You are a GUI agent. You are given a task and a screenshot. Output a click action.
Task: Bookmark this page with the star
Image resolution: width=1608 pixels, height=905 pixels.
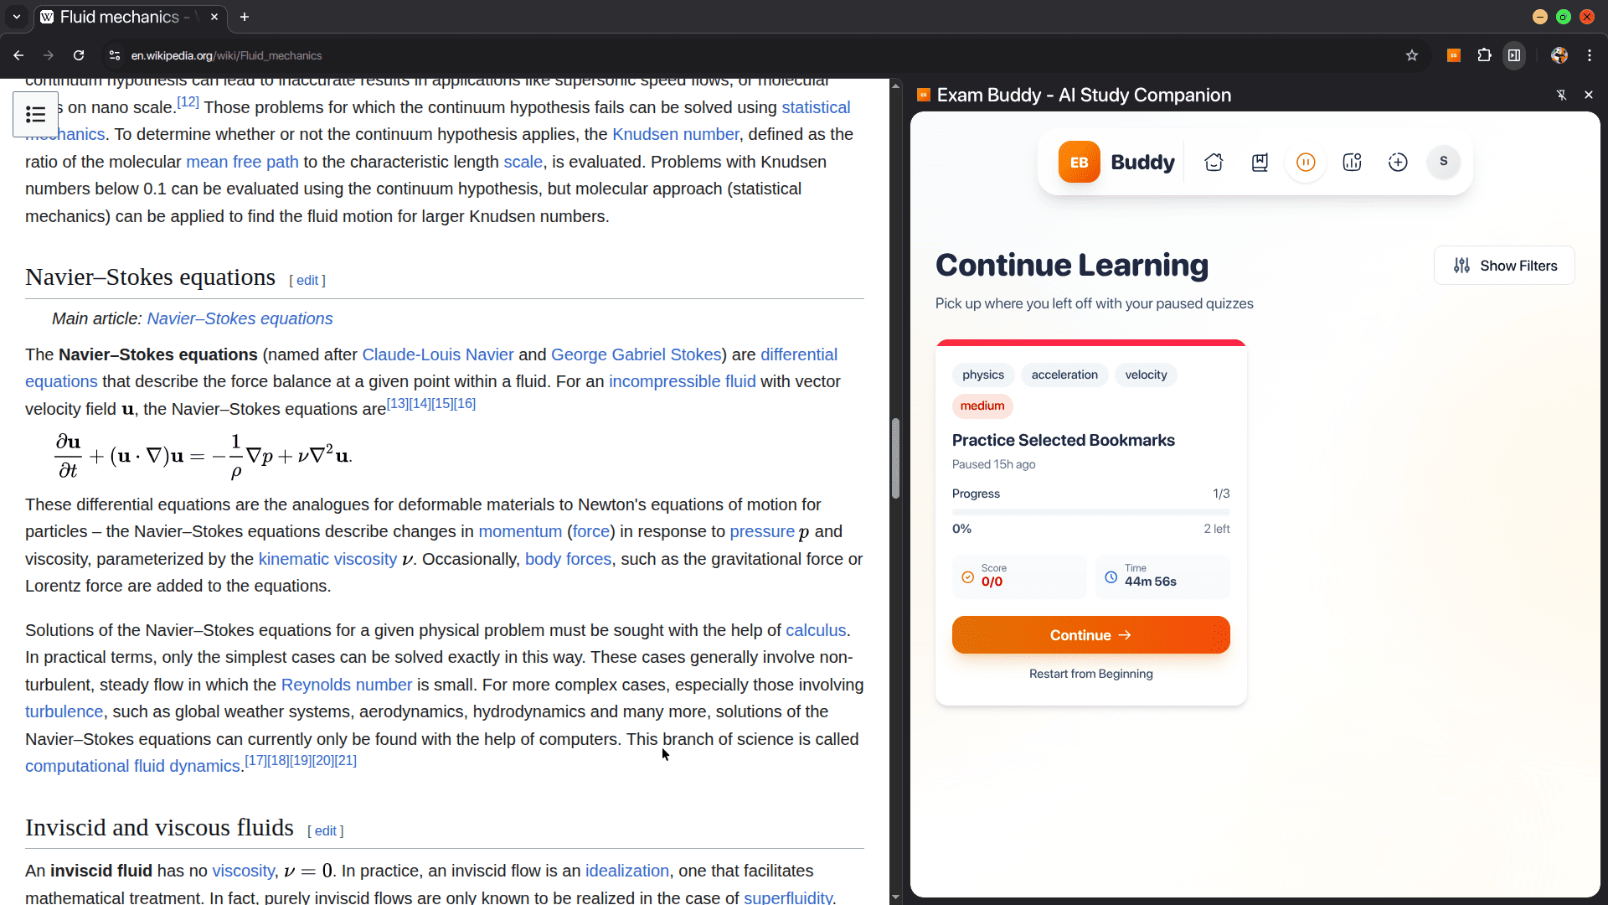(x=1412, y=55)
